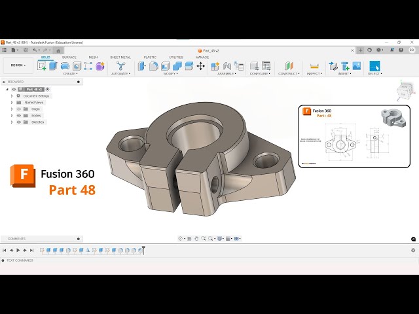Select the Move/Copy arrows tool

(x=201, y=66)
